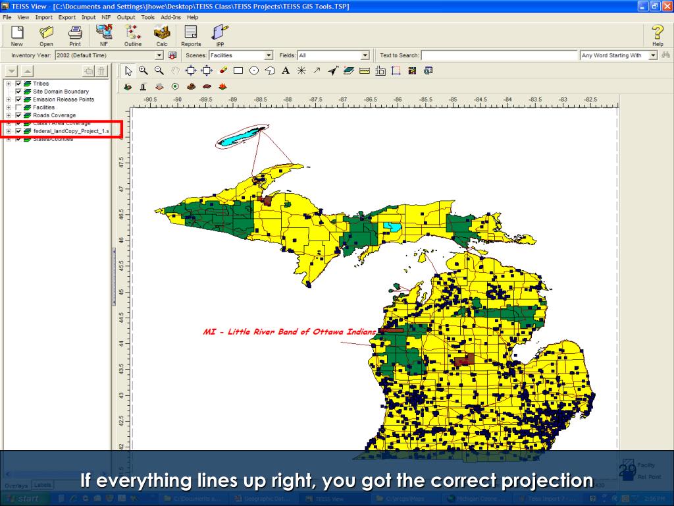Select the eraser tool
Screen dimensions: 674x506
point(223,70)
